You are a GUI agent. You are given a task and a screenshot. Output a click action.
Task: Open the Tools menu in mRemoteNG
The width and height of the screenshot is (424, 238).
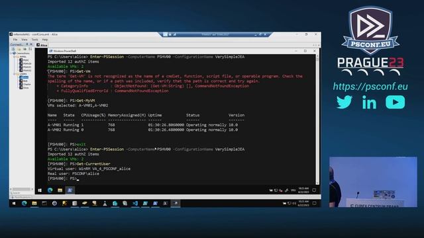pyautogui.click(x=35, y=40)
